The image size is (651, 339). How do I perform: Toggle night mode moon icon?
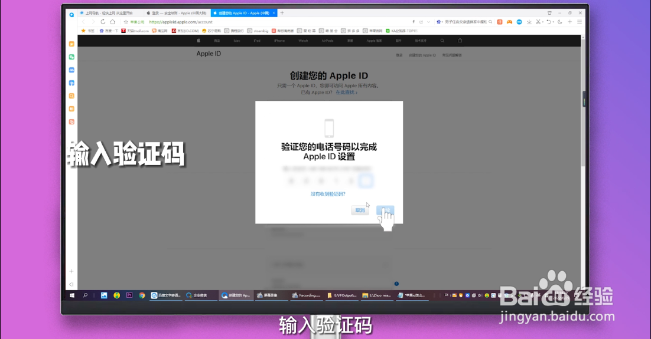point(559,22)
